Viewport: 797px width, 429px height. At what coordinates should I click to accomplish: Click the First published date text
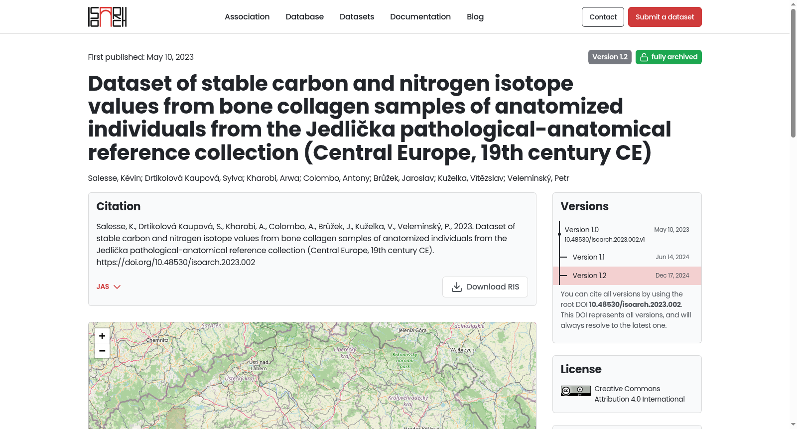pyautogui.click(x=141, y=57)
